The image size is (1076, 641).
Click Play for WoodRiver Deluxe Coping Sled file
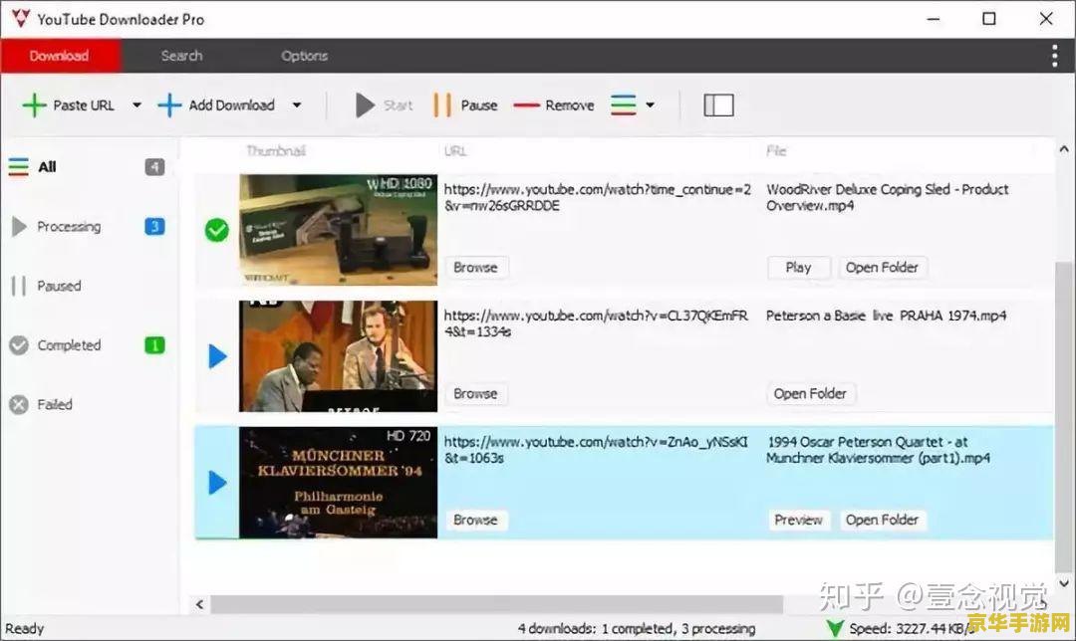pos(798,268)
